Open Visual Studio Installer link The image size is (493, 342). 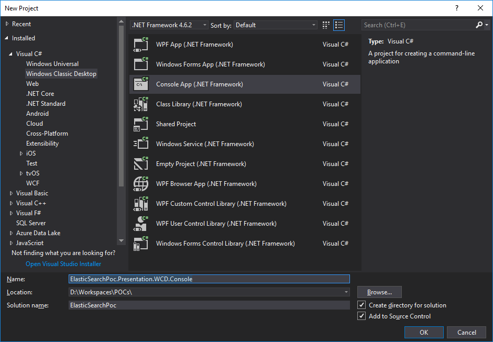(x=63, y=264)
